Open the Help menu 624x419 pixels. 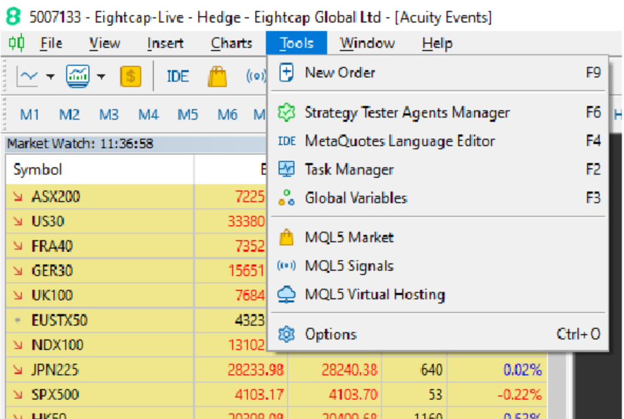[437, 43]
